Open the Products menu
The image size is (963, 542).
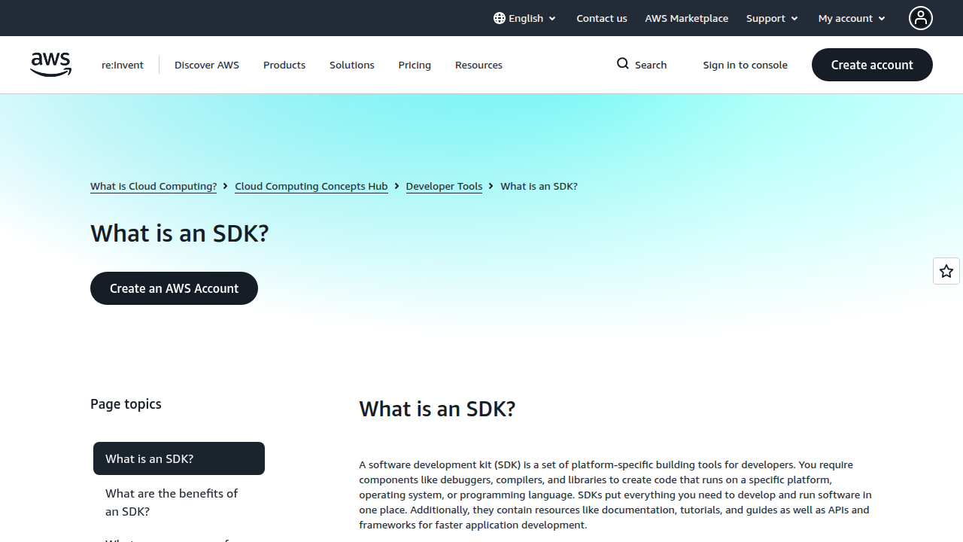pyautogui.click(x=284, y=65)
